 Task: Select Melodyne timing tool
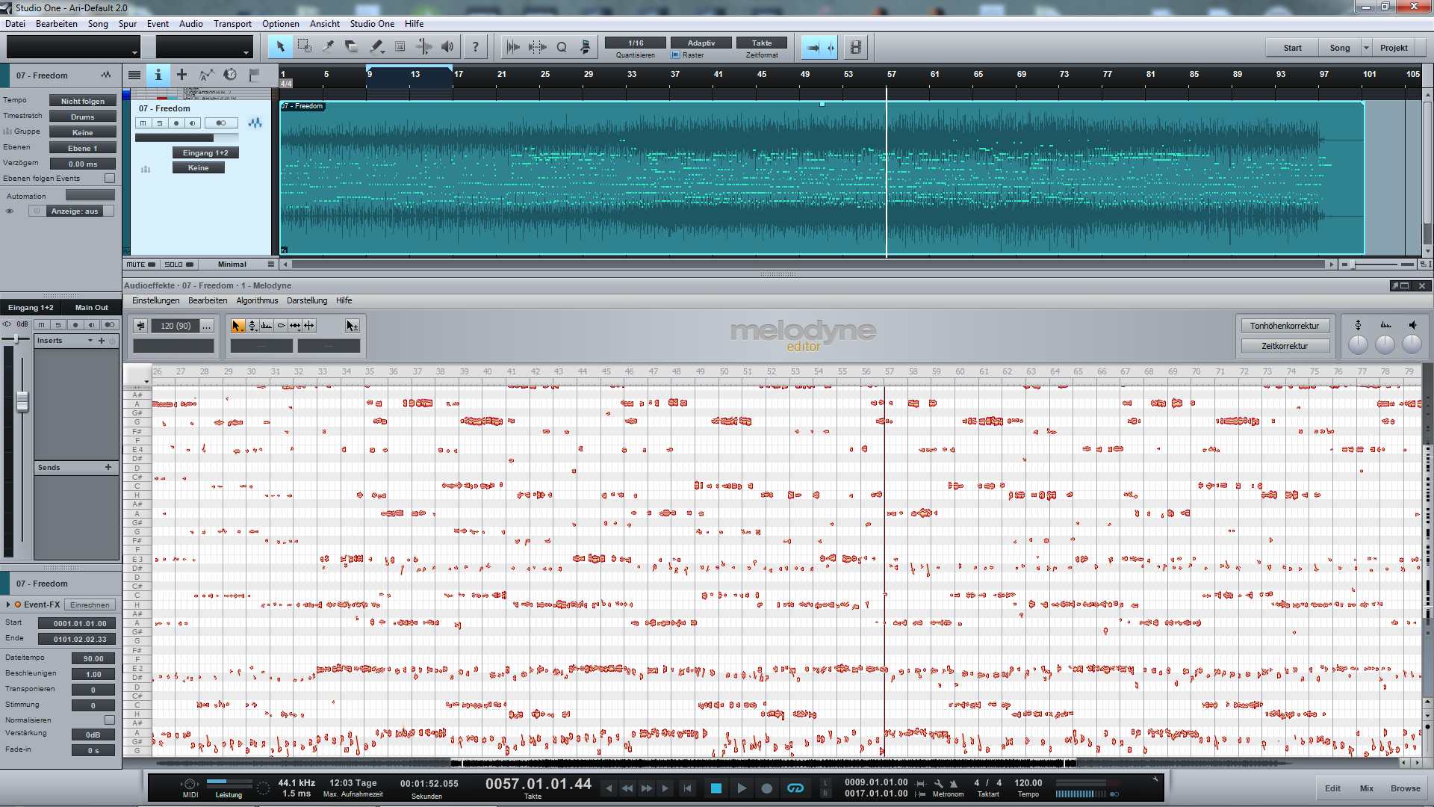[295, 326]
